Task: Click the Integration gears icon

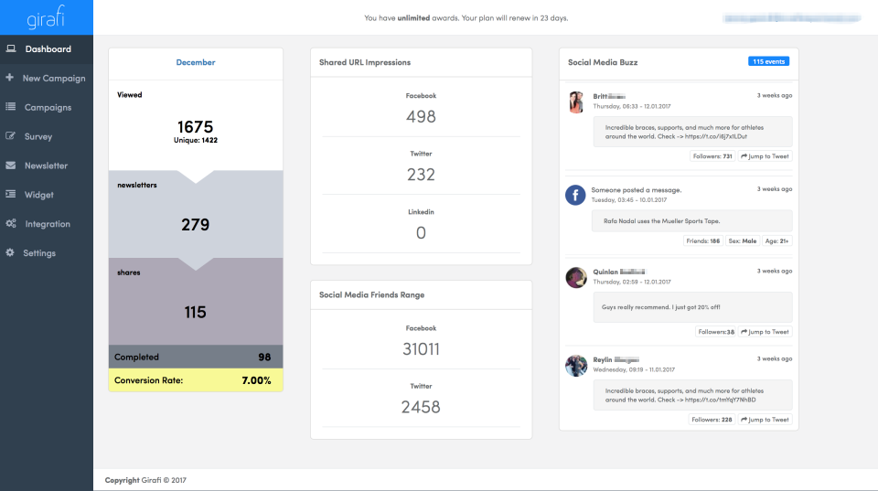Action: (x=10, y=224)
